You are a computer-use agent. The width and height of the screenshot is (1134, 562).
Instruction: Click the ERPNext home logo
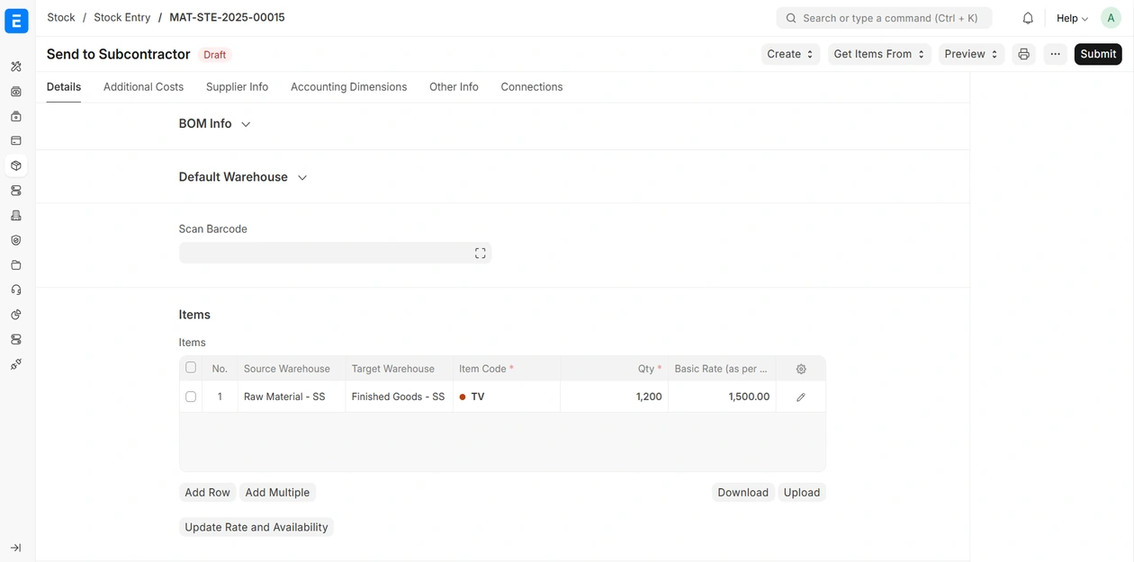[16, 21]
